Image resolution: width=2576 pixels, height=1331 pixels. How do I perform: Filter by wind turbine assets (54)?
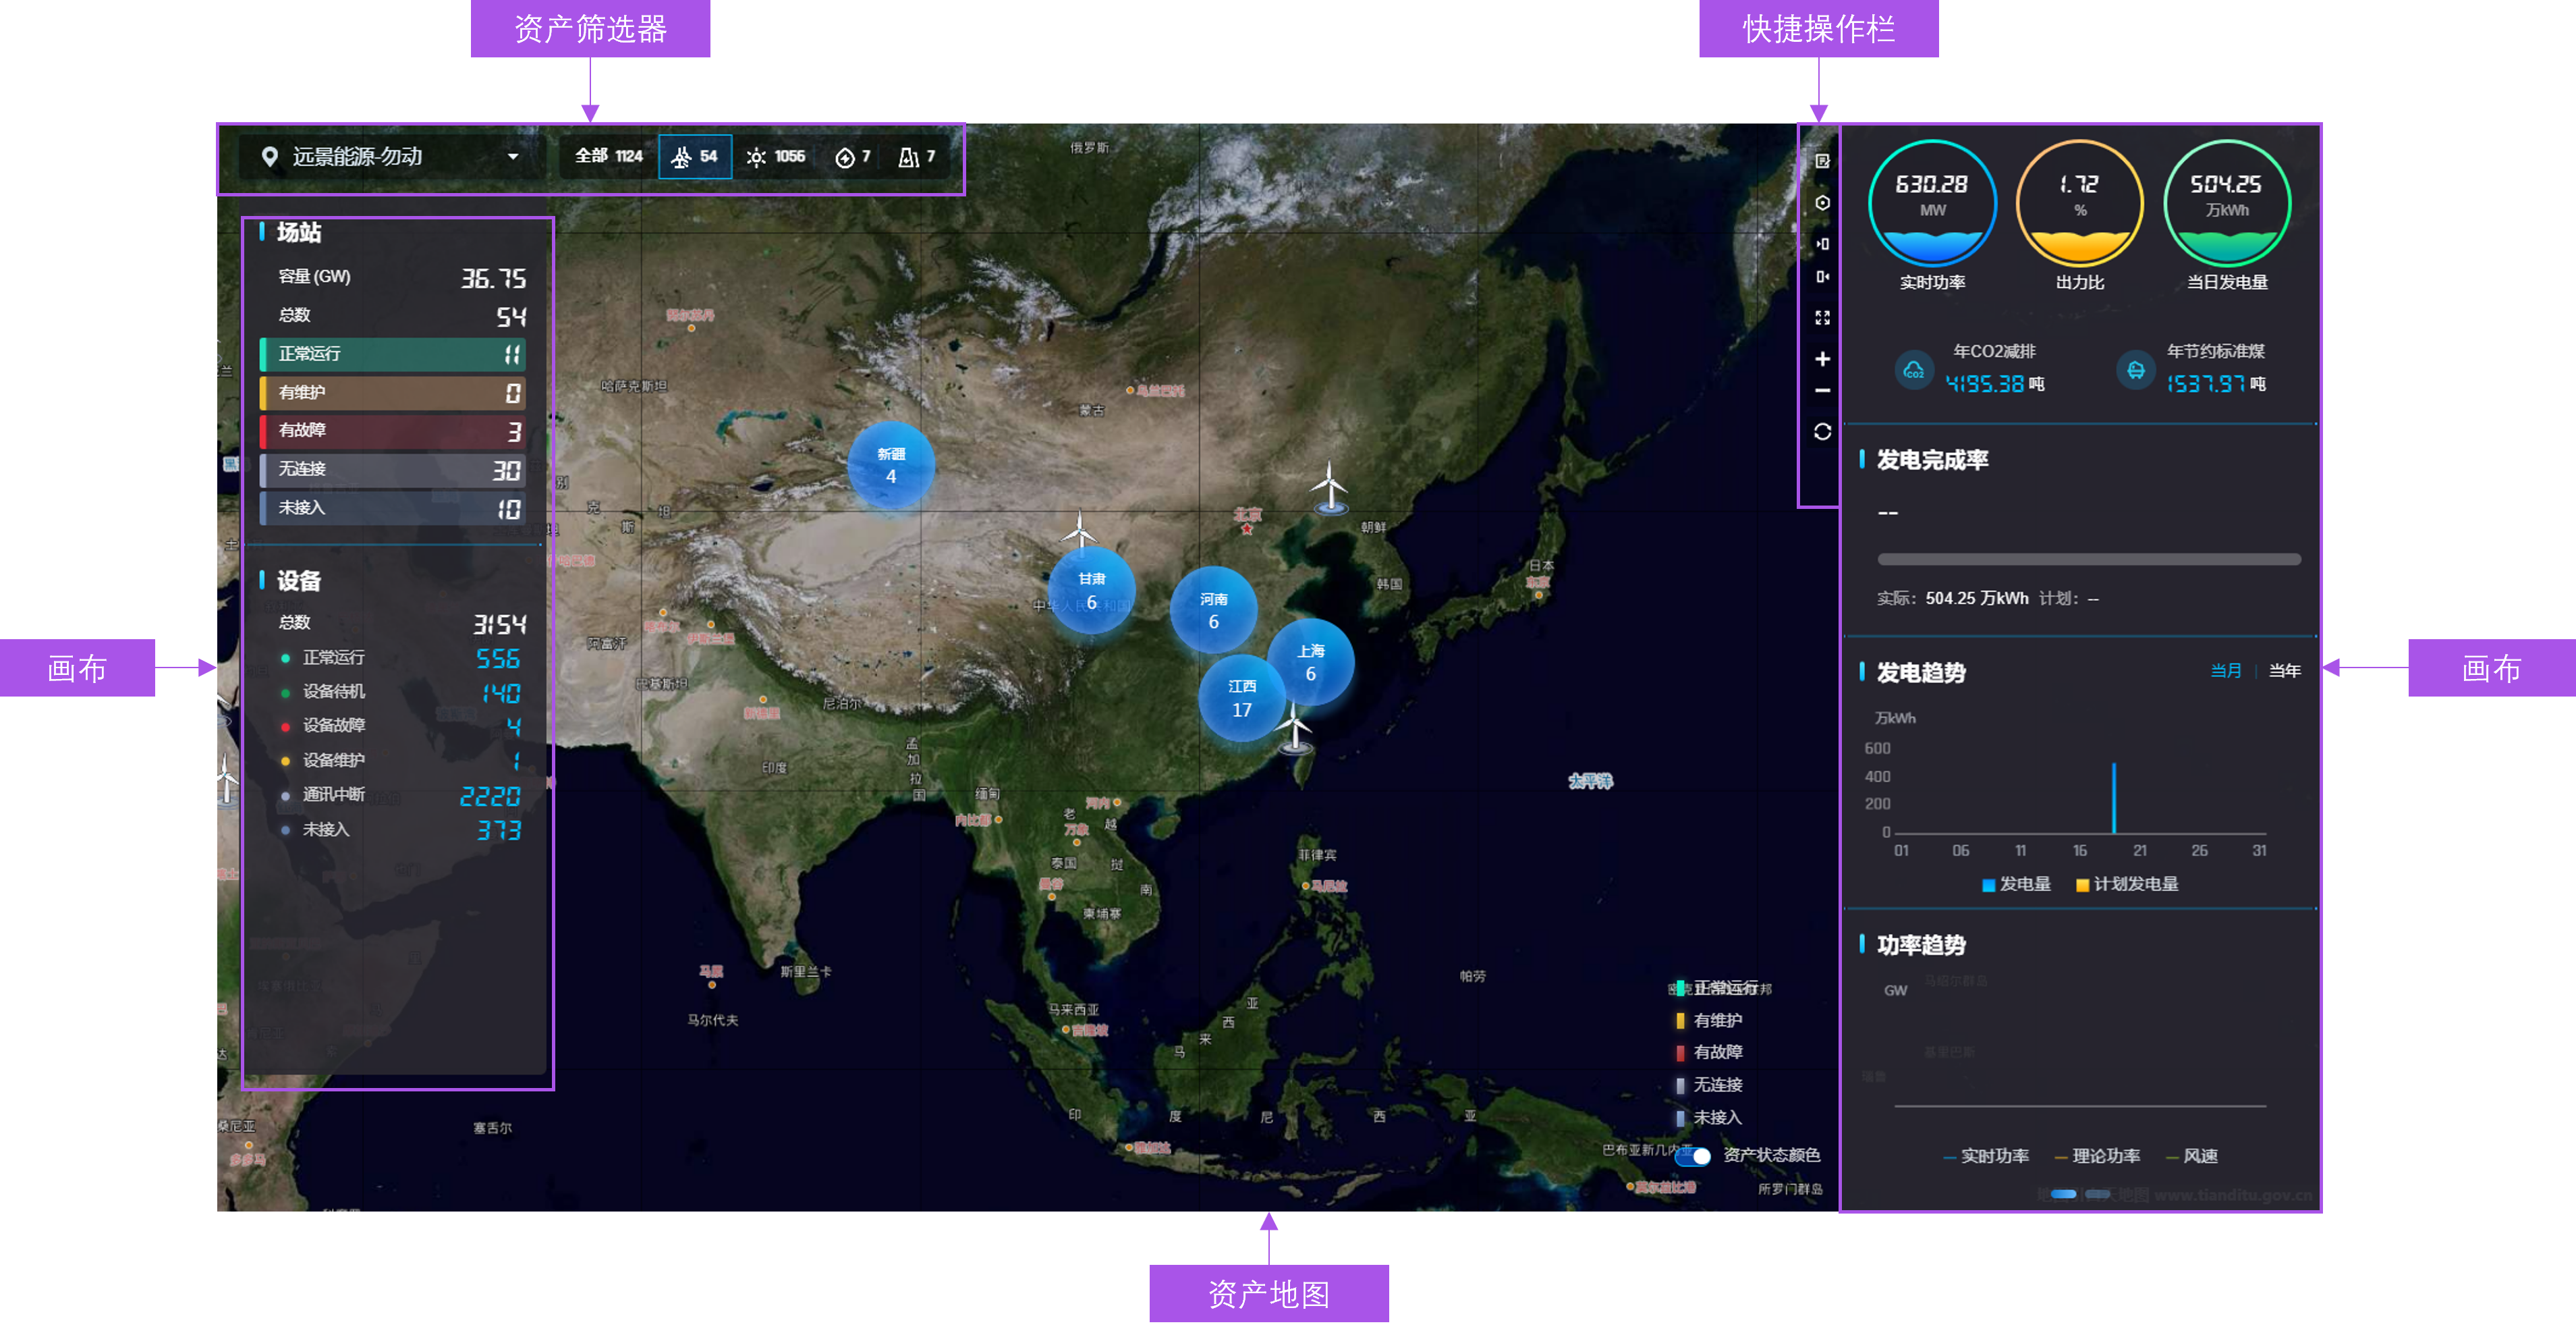pyautogui.click(x=695, y=157)
